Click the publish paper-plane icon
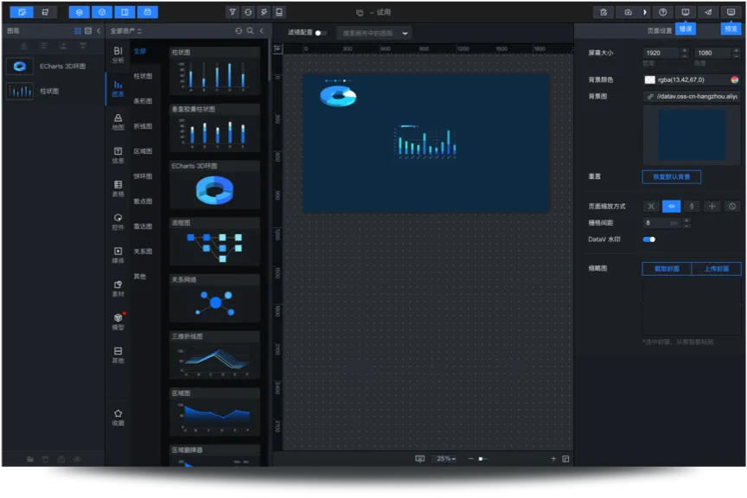This screenshot has width=747, height=498. (x=708, y=12)
